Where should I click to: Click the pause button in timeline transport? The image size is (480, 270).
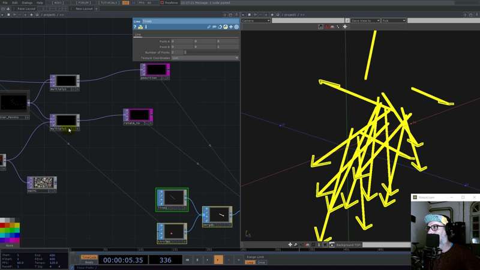point(197,260)
